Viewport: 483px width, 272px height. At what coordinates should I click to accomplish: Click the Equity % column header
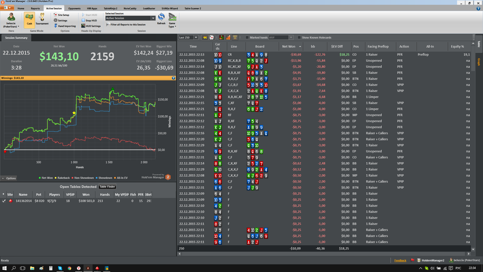pyautogui.click(x=457, y=46)
